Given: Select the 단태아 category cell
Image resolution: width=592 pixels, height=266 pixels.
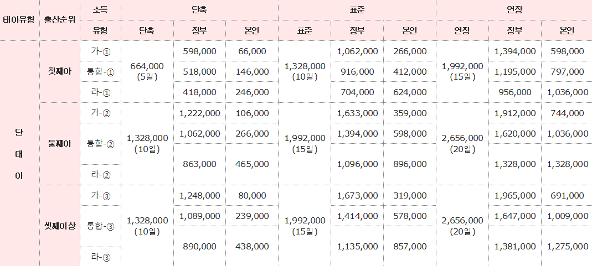Looking at the screenshot, I should 19,154.
